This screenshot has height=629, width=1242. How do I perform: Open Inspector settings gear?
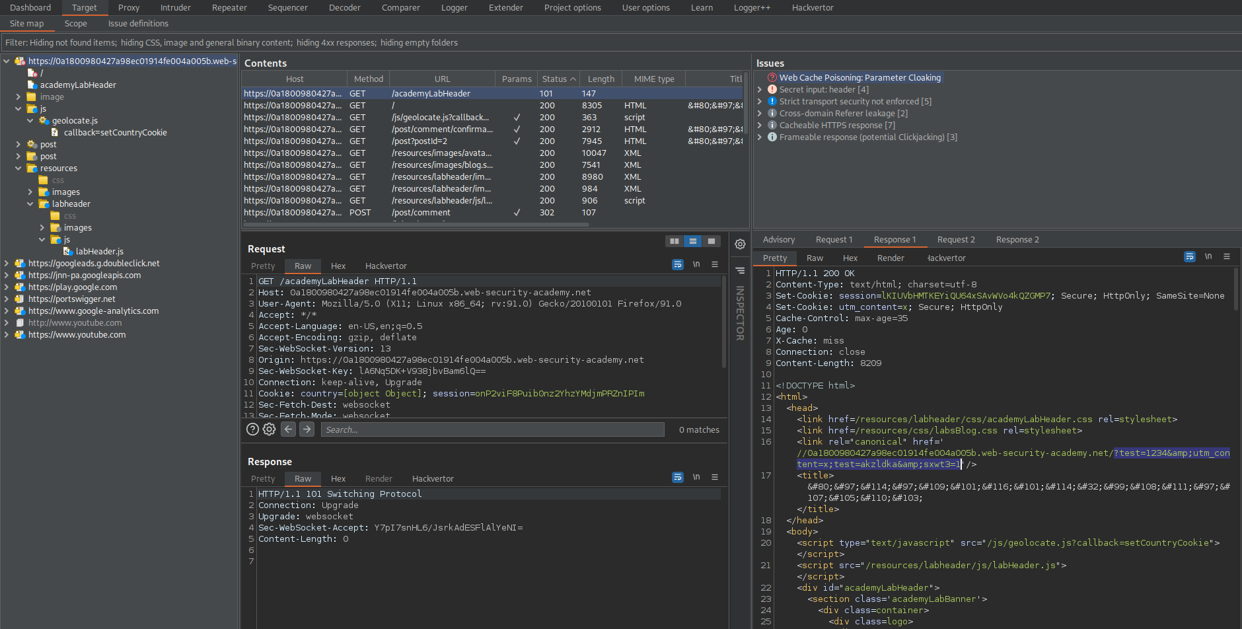(740, 244)
